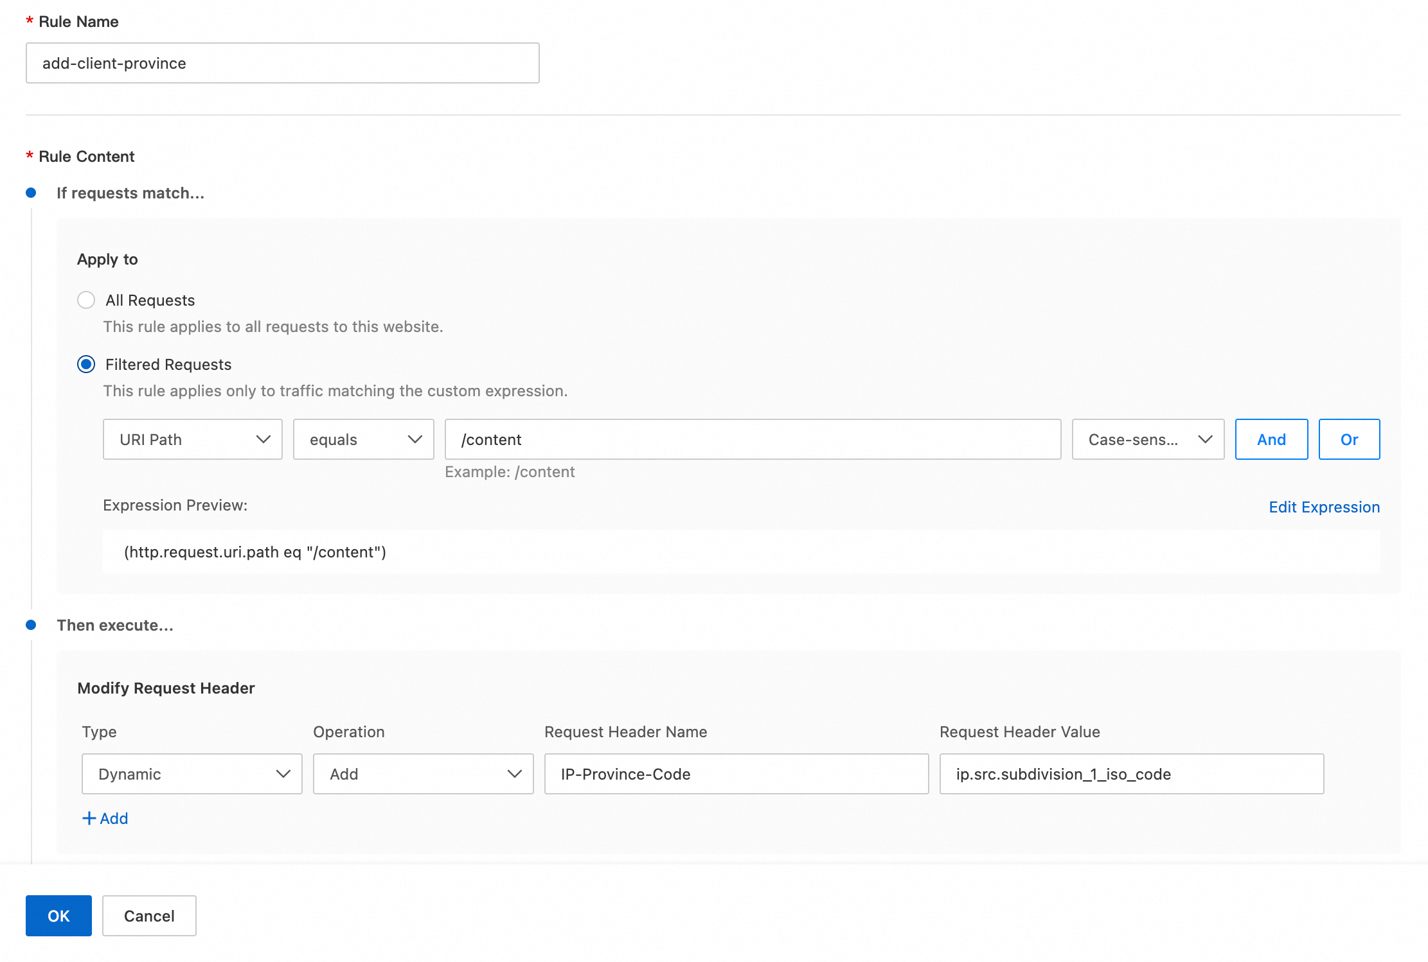This screenshot has width=1428, height=962.
Task: Click the Add operation chevron arrow
Action: click(x=514, y=774)
